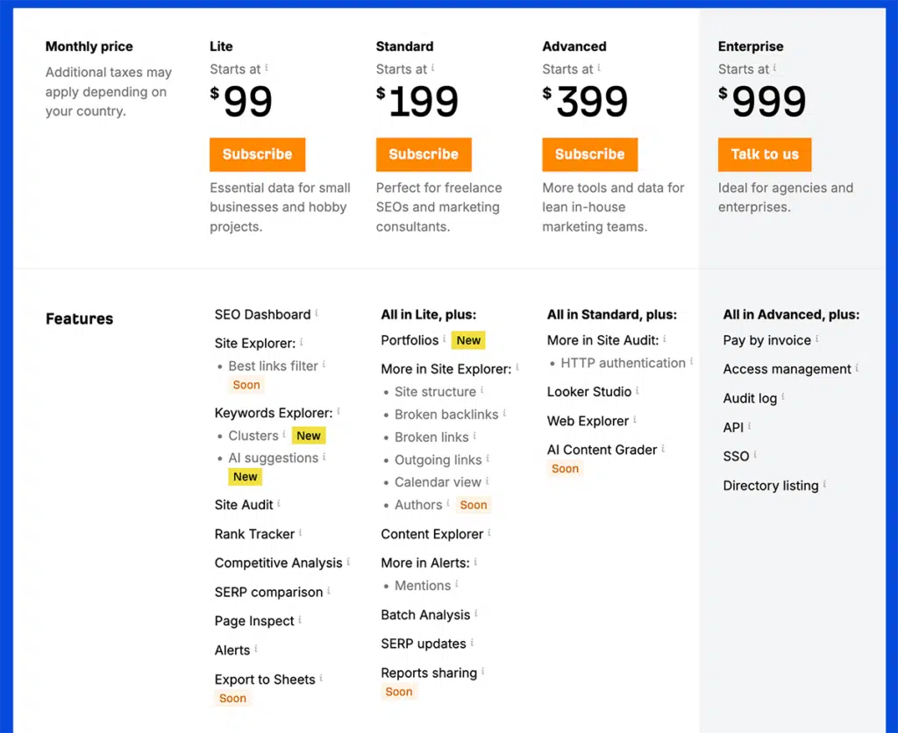Viewport: 898px width, 733px height.
Task: Open the tooltip next to SERP comparison
Action: click(x=327, y=588)
